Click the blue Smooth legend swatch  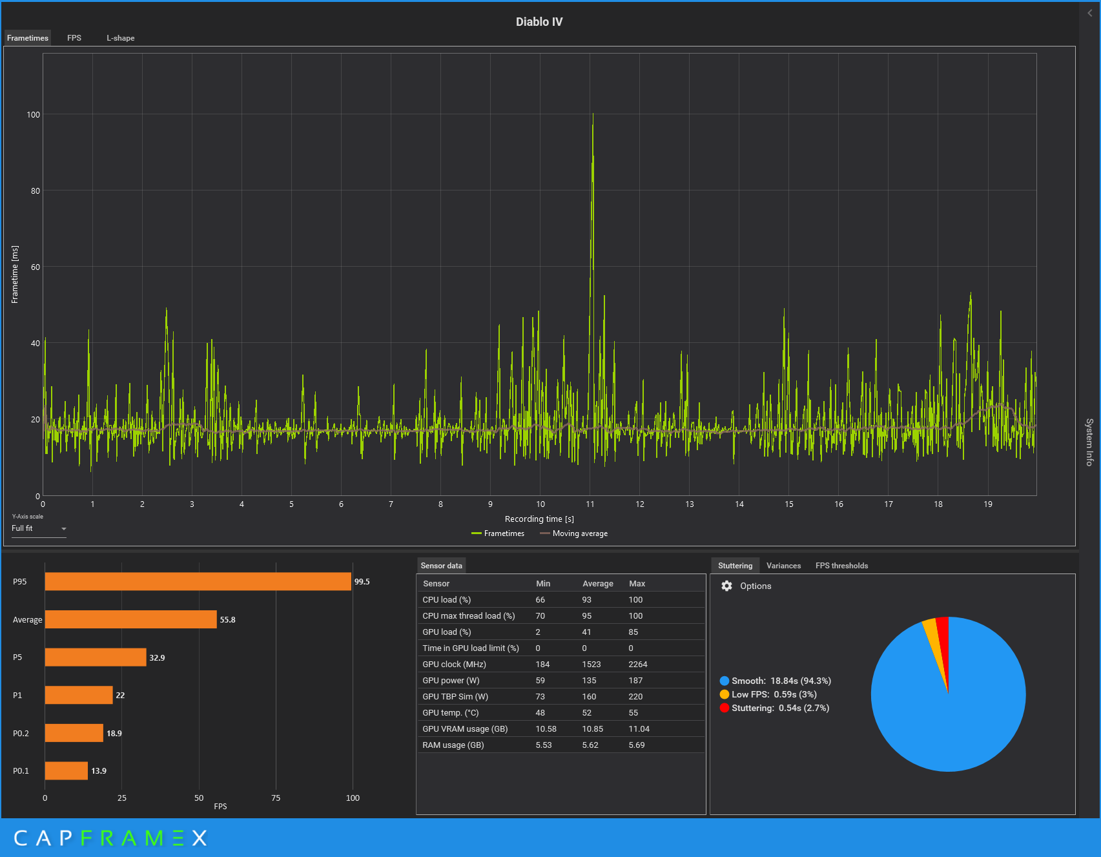[725, 681]
